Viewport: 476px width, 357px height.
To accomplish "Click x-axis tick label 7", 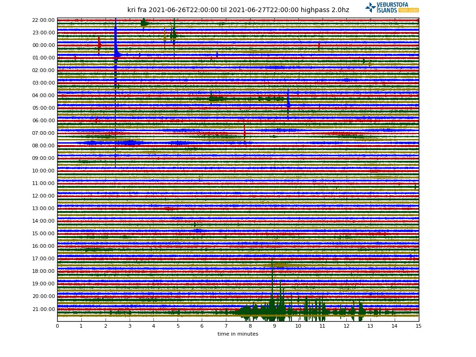I will pos(226,326).
